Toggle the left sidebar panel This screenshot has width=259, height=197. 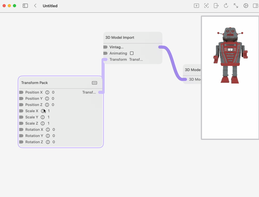coord(25,6)
